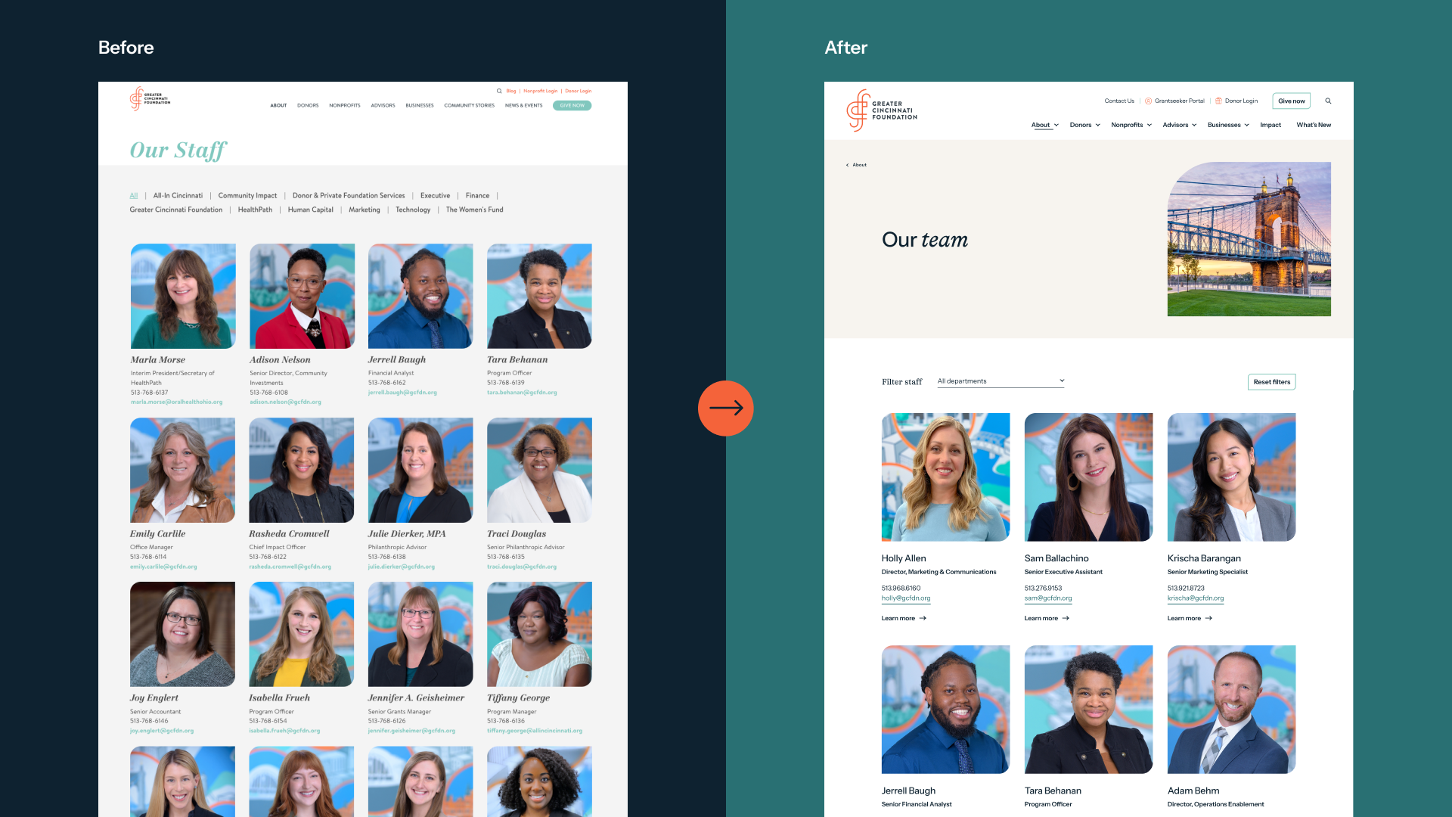1452x817 pixels.
Task: Click the Grantseeker Portal person icon
Action: [x=1148, y=101]
